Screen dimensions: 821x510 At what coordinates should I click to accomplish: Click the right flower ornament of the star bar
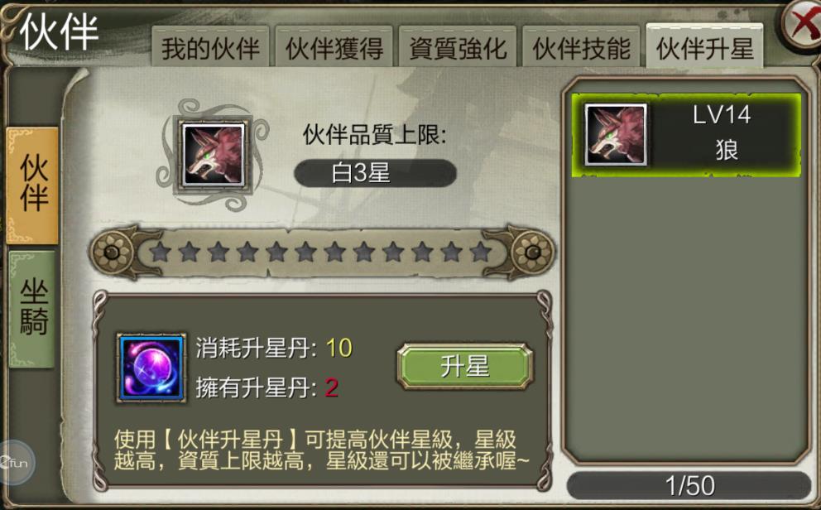pyautogui.click(x=532, y=253)
